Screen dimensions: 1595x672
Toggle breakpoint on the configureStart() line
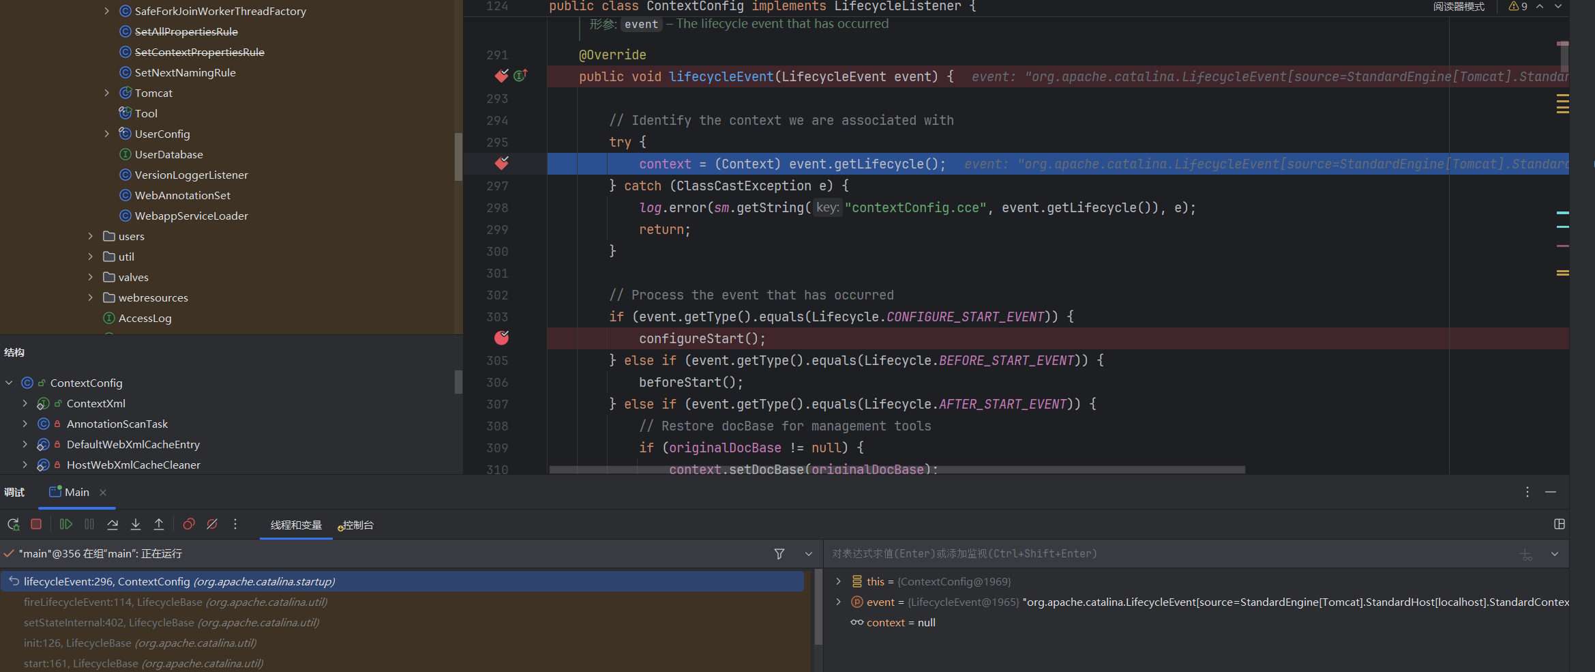click(x=501, y=338)
